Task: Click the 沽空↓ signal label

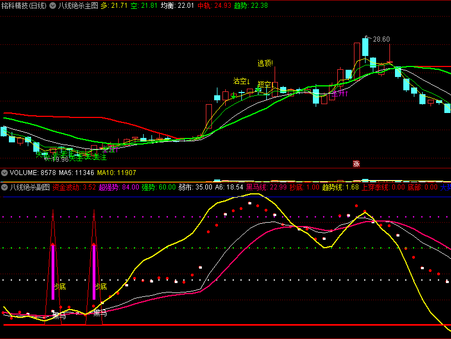Action: click(242, 81)
